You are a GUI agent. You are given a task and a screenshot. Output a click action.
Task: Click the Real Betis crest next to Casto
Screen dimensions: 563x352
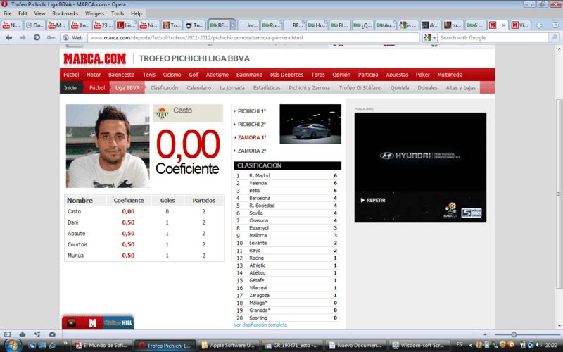pos(162,113)
